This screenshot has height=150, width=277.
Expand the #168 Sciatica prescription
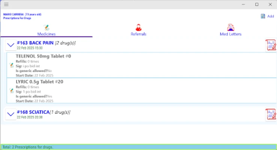pos(10,114)
